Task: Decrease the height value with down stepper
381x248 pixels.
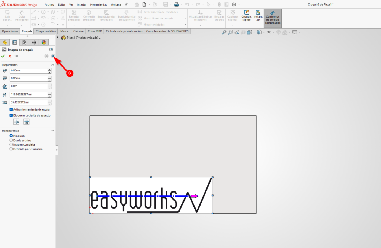Action: [49, 104]
